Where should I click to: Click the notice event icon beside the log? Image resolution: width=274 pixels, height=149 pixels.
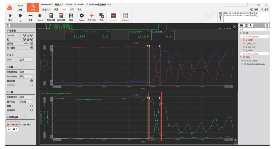pos(220,16)
